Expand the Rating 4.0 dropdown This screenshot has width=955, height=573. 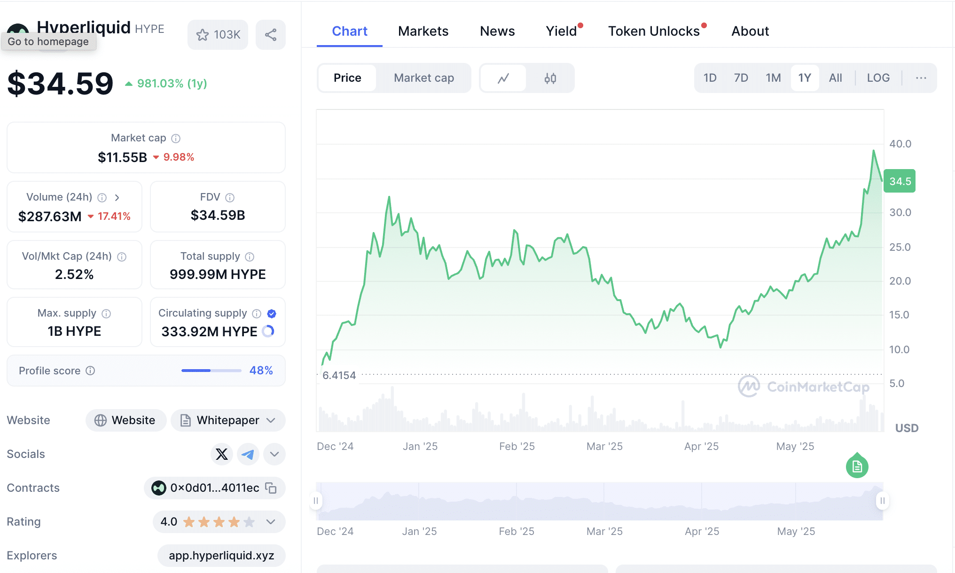(x=271, y=522)
